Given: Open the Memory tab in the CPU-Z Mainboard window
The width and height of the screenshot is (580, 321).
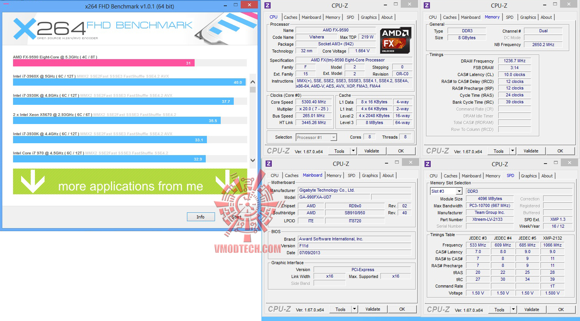Looking at the screenshot, I should (334, 175).
